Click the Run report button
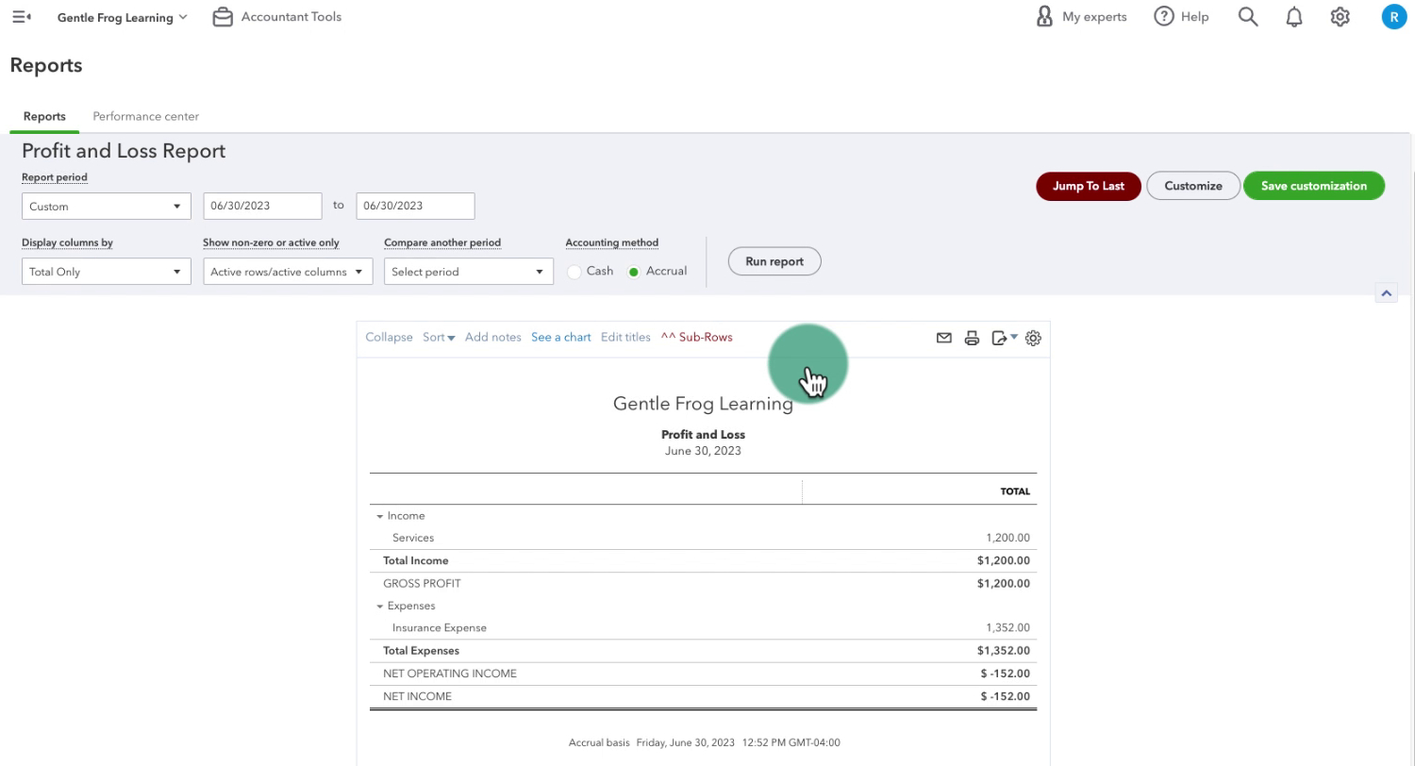The image size is (1415, 766). click(x=774, y=261)
